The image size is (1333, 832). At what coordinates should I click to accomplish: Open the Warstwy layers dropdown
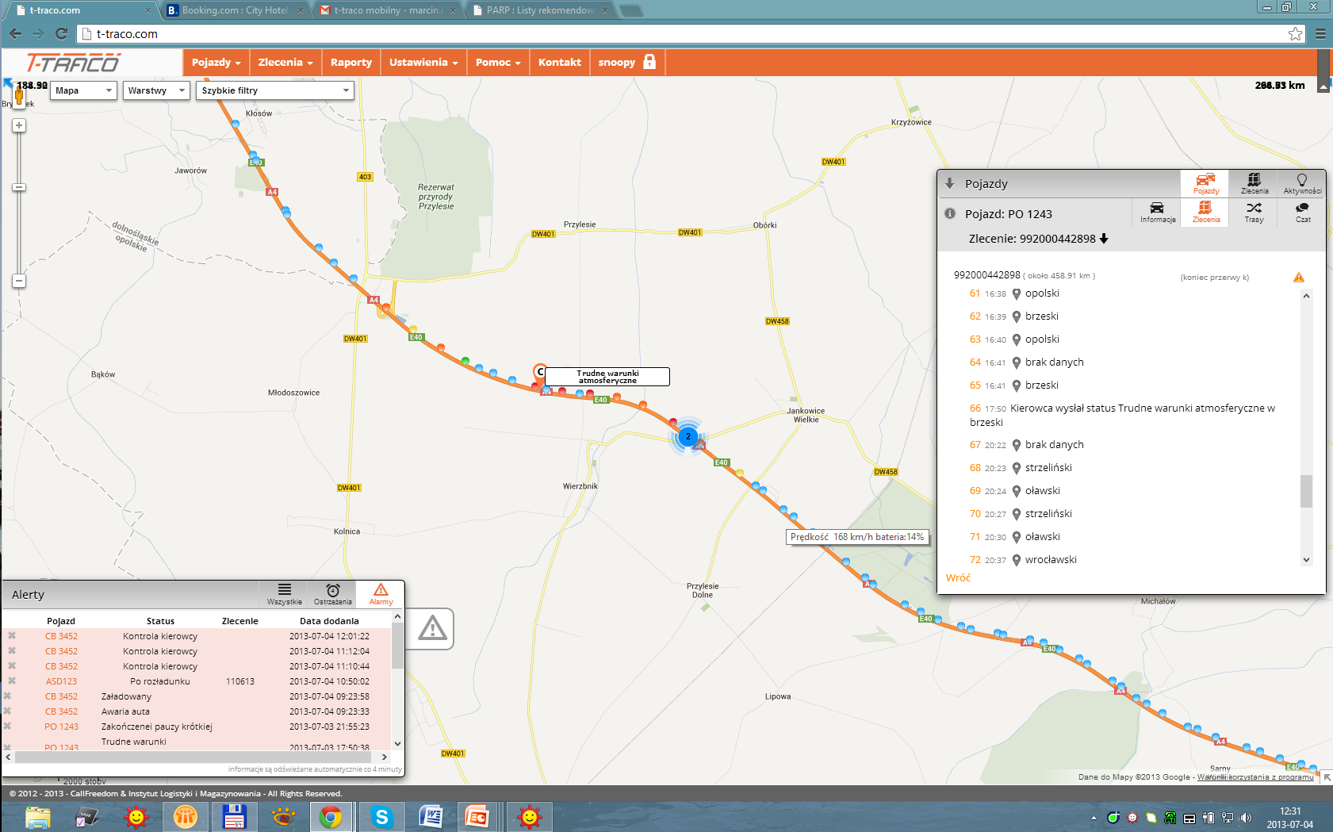click(x=156, y=90)
